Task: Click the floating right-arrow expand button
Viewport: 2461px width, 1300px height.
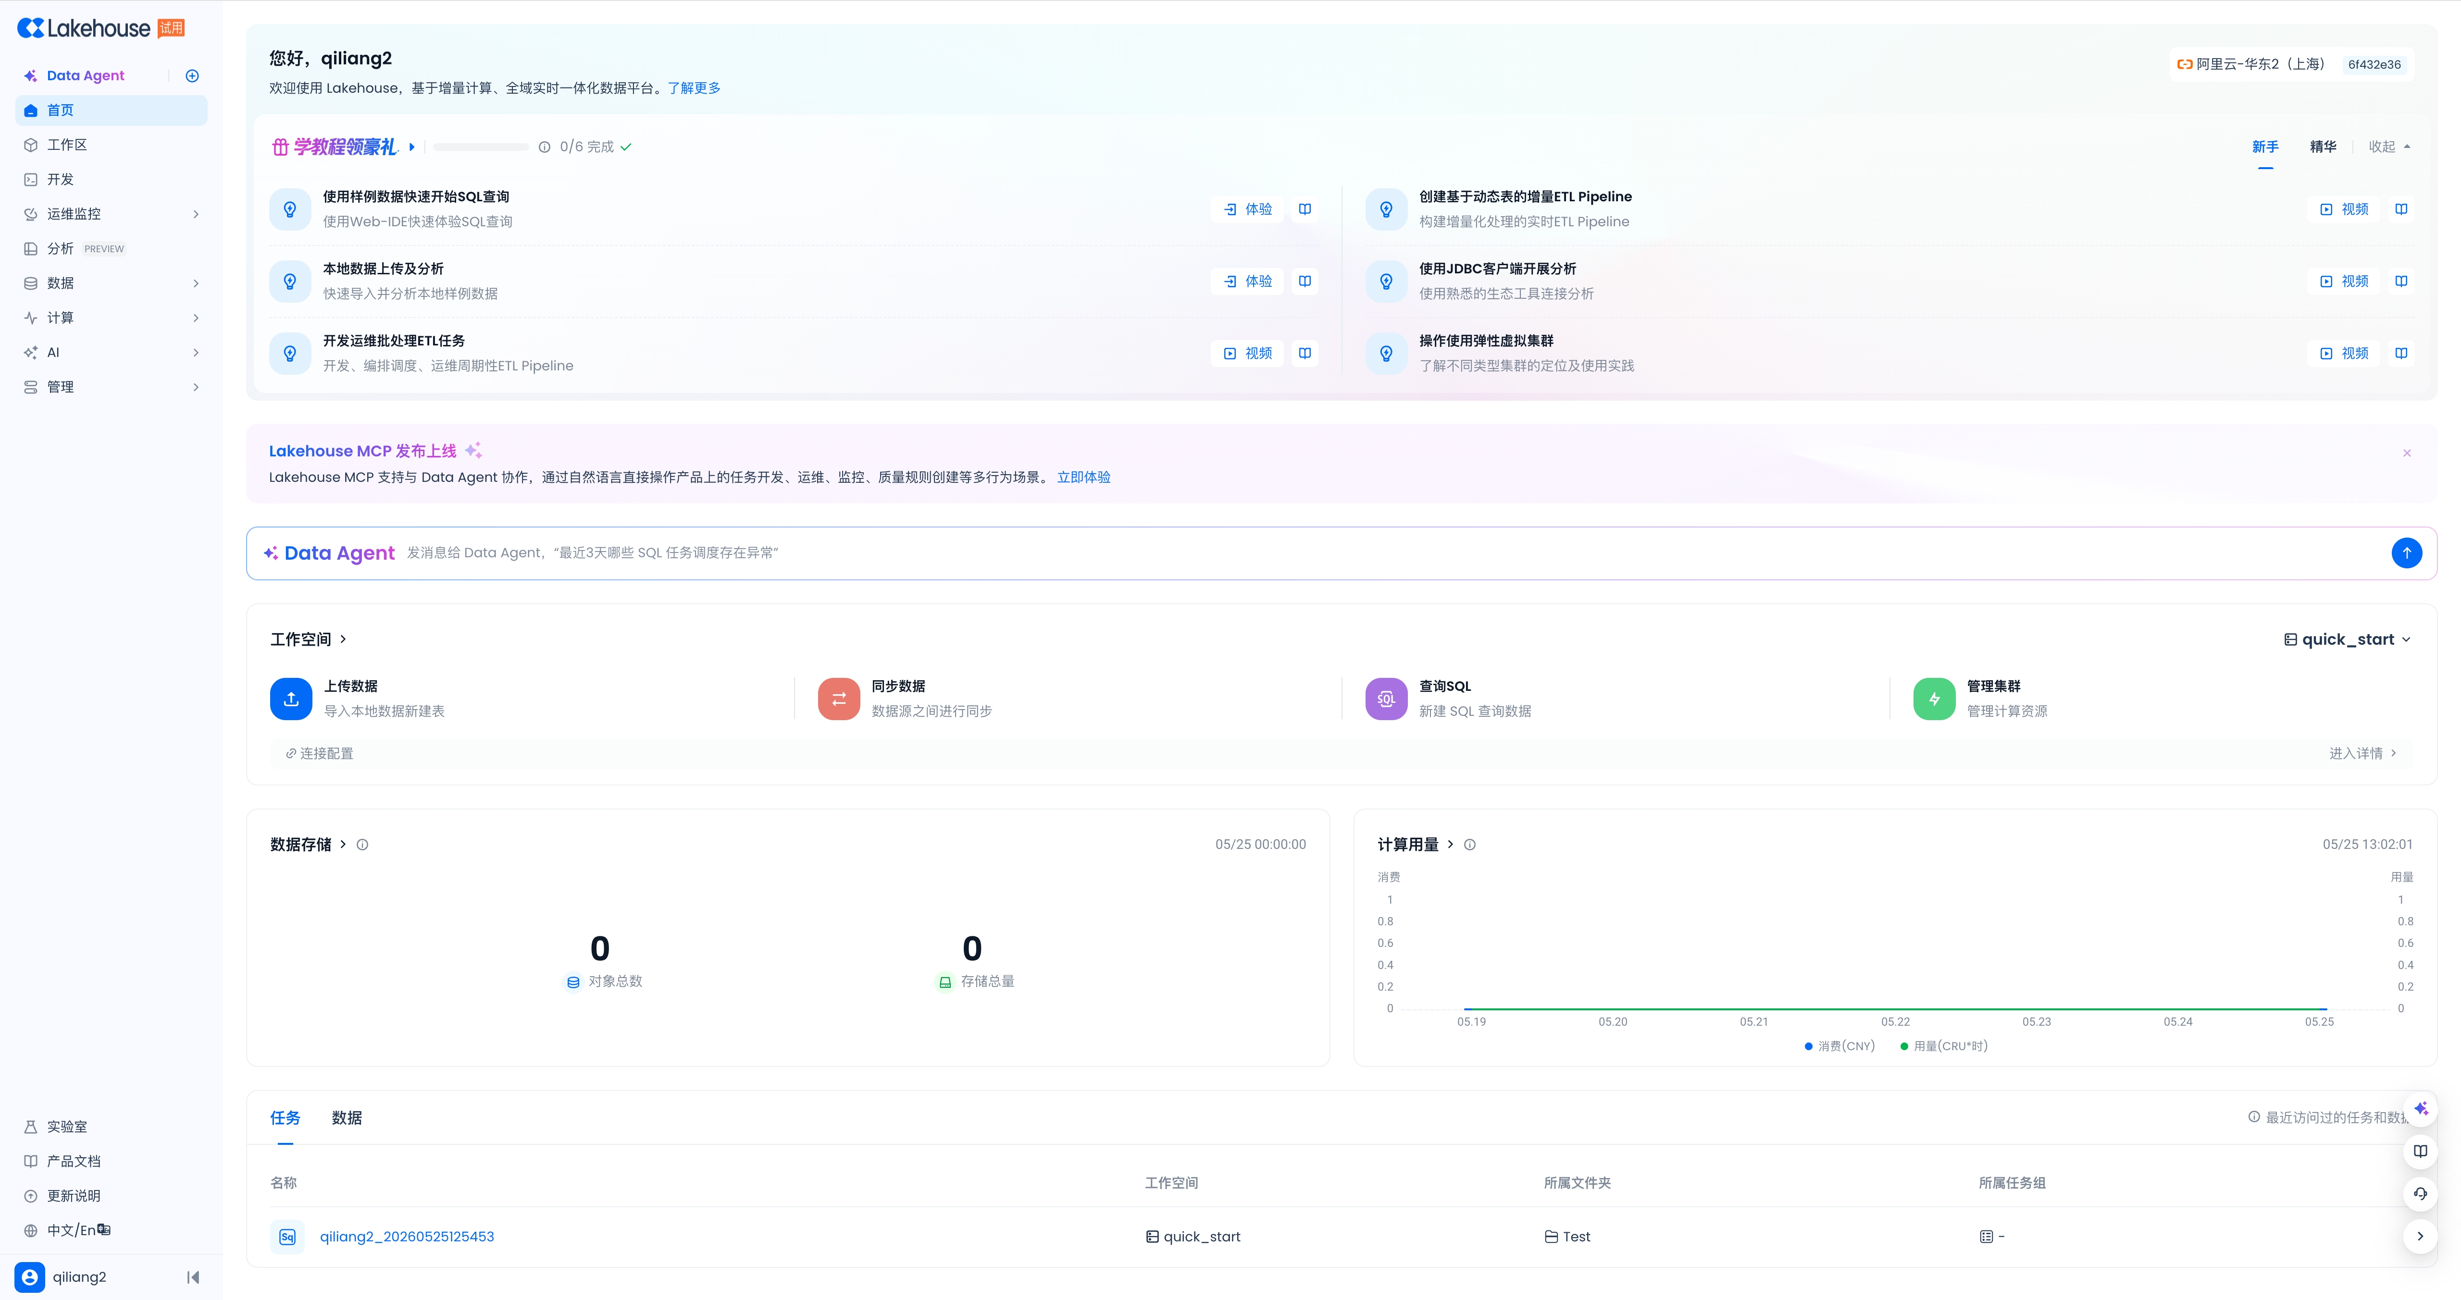Action: coord(2420,1236)
